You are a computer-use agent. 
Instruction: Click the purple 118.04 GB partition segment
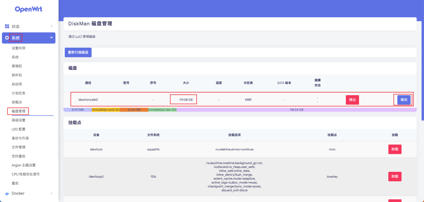[296, 110]
